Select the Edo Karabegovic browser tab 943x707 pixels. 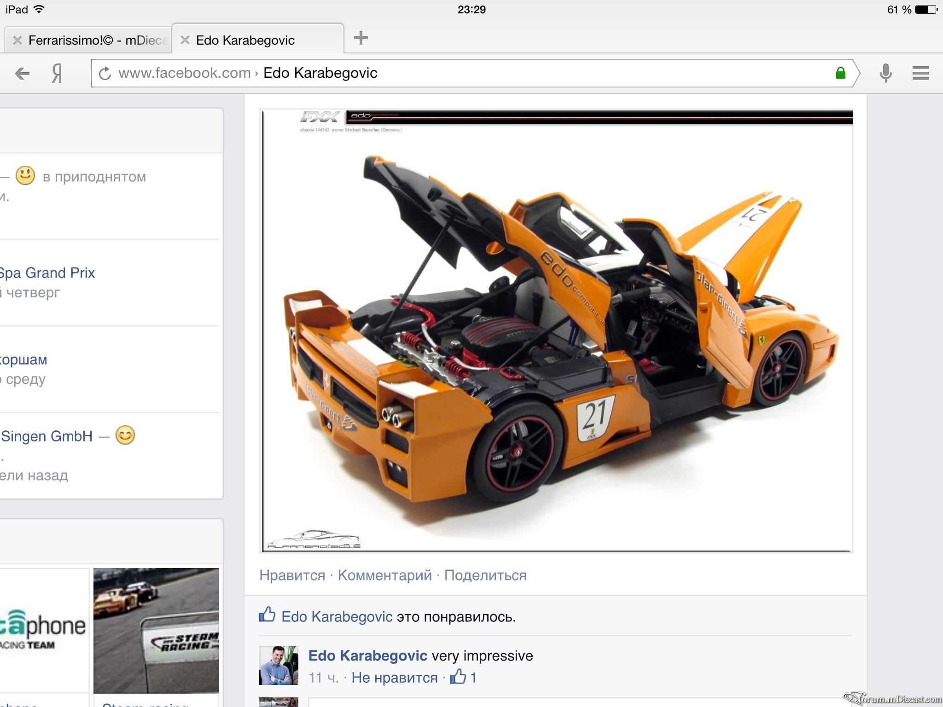coord(258,39)
